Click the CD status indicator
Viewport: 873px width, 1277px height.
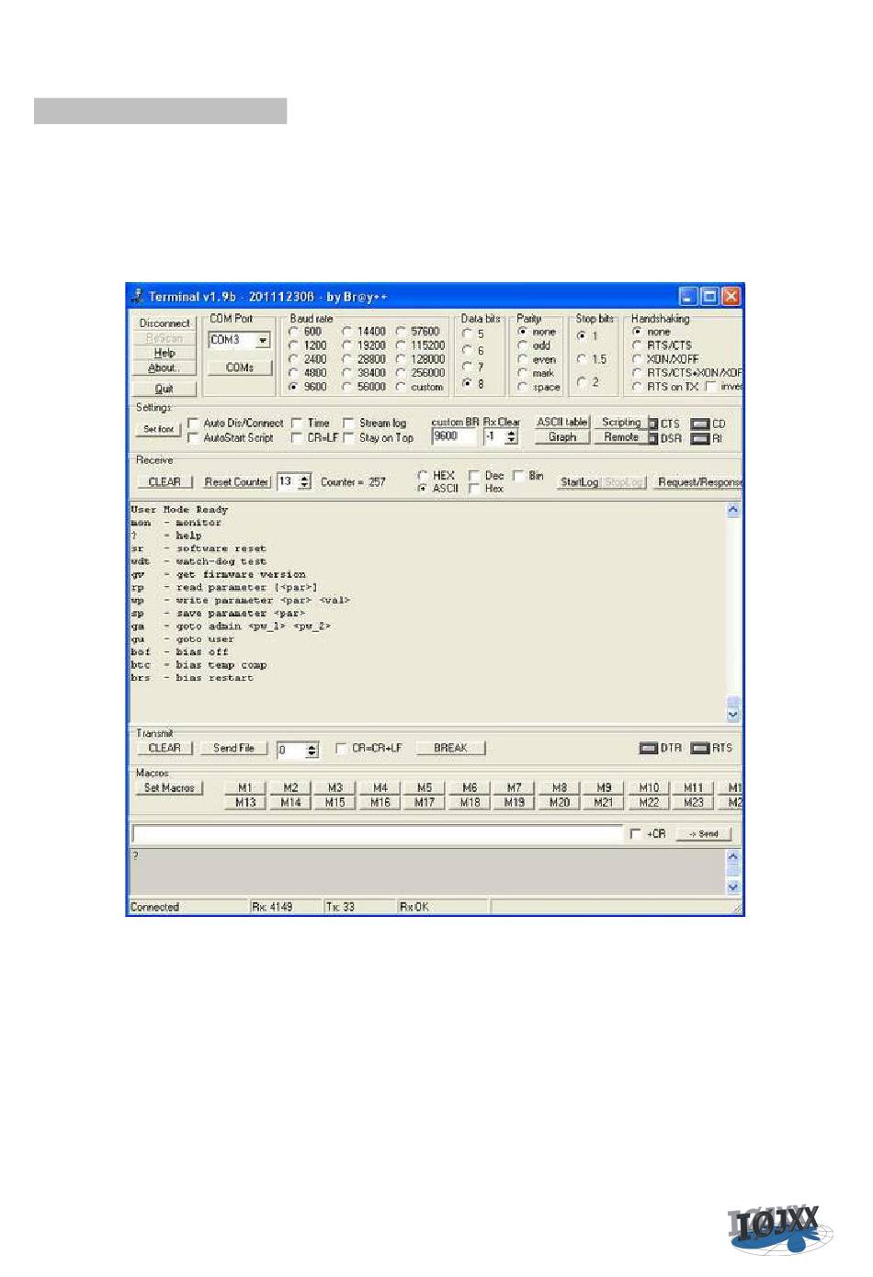tap(700, 424)
